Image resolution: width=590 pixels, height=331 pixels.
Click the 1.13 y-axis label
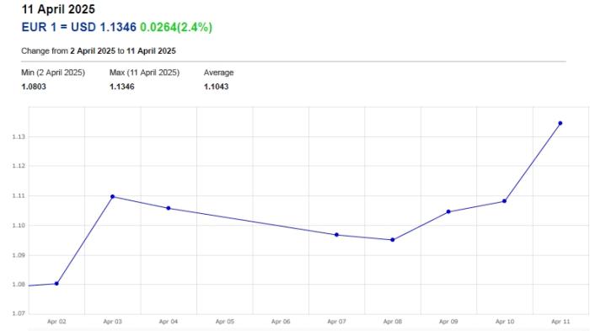(19, 137)
